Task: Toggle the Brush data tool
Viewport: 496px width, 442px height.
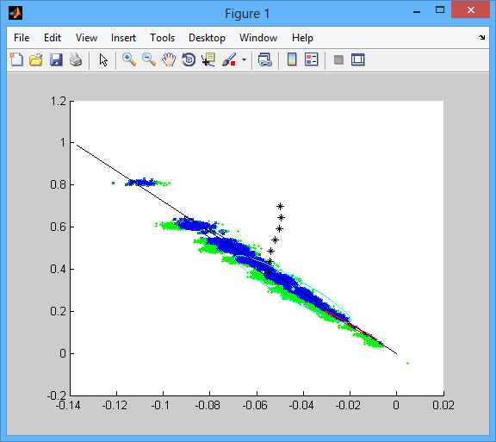Action: coord(229,59)
